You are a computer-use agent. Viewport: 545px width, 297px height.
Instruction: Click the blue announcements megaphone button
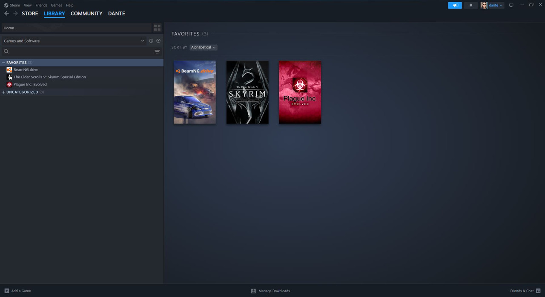(455, 5)
